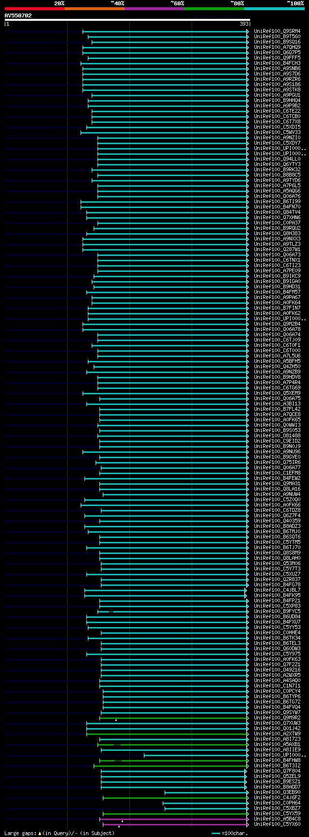Select the UniRef100_Q75IR6 label
309x837 pixels.
pyautogui.click(x=277, y=463)
